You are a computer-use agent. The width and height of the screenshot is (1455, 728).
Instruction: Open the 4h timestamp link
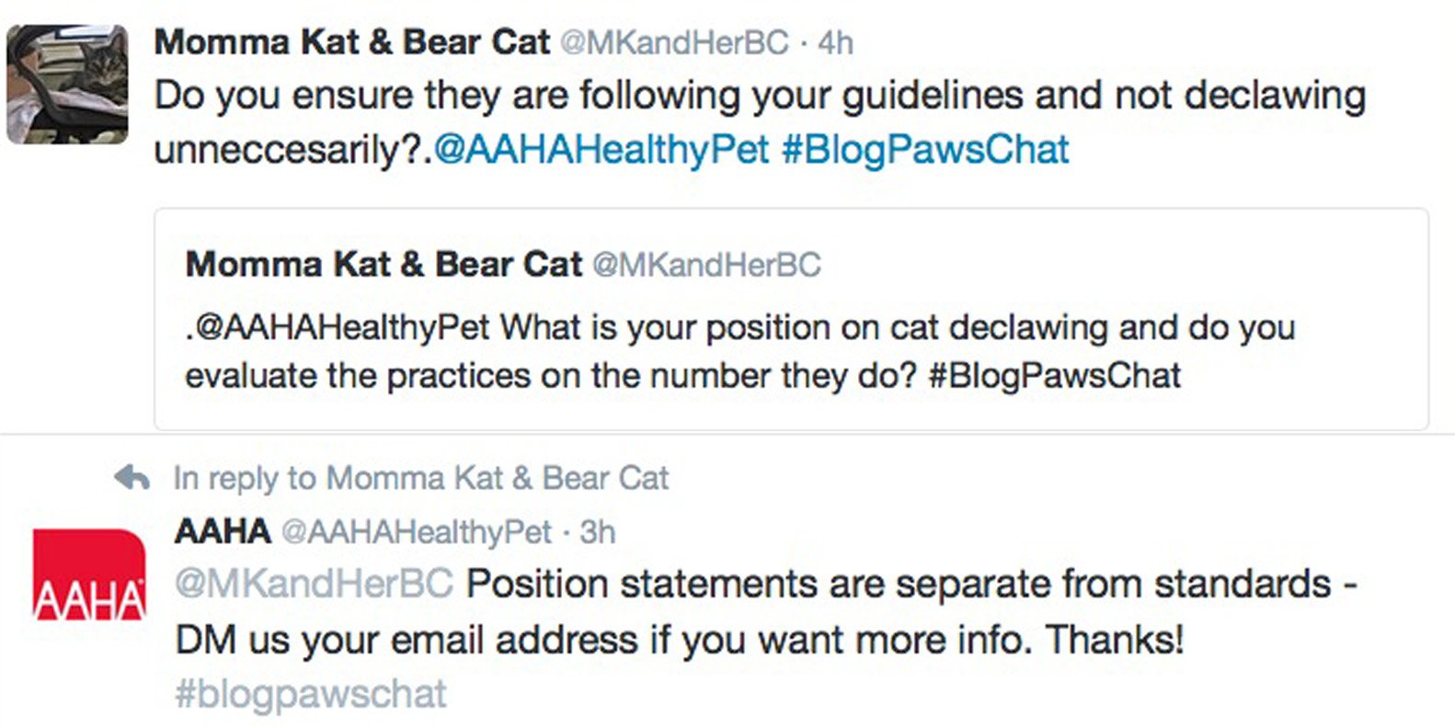tap(835, 42)
